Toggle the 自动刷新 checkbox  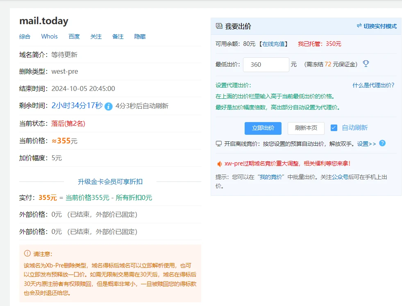(334, 128)
